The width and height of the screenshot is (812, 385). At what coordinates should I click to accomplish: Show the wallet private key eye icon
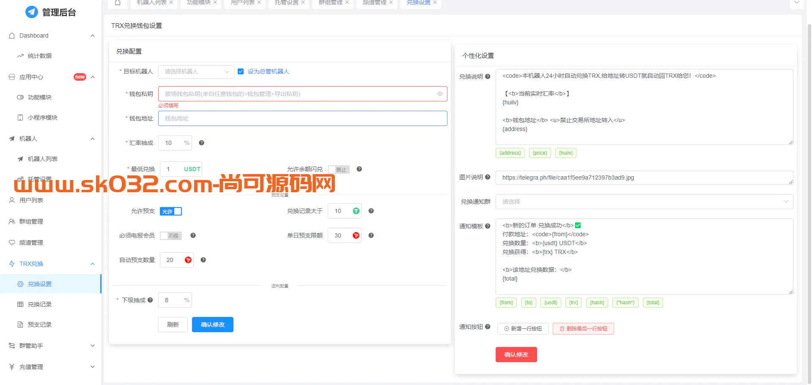[440, 94]
